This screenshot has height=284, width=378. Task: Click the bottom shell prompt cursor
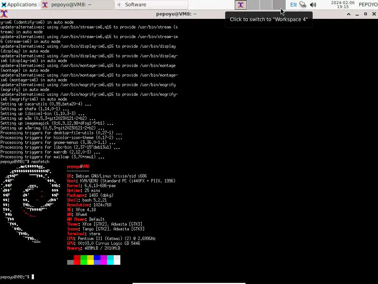click(x=33, y=277)
